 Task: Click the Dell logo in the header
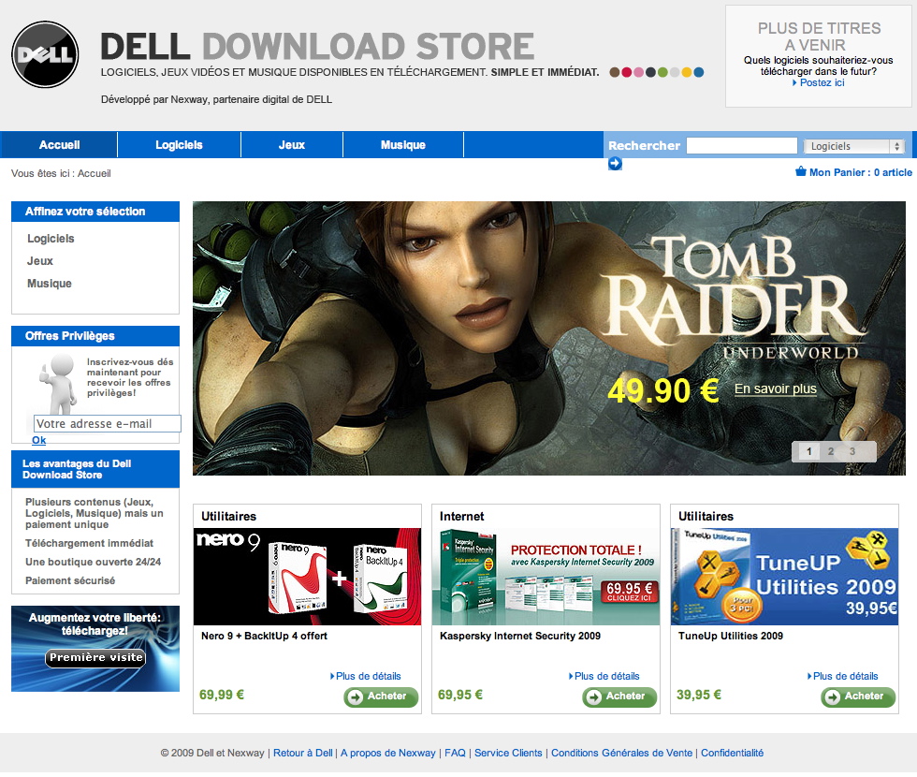click(45, 54)
